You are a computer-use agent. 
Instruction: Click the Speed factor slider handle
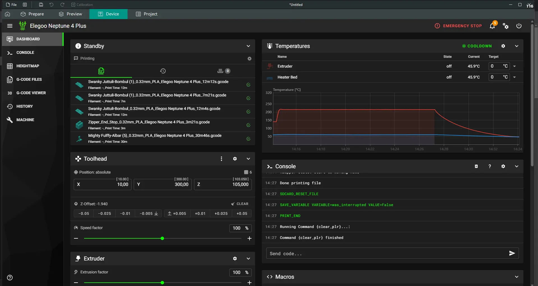point(162,238)
